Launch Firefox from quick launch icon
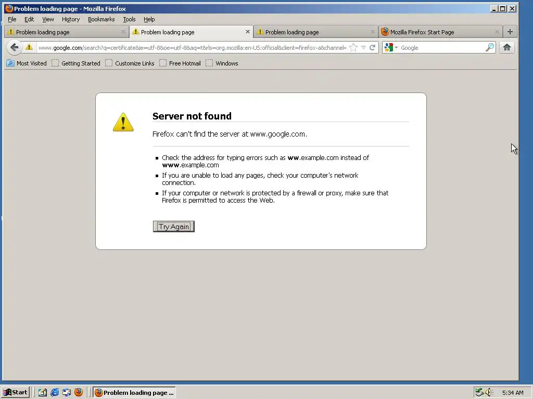The width and height of the screenshot is (533, 399). [x=79, y=392]
